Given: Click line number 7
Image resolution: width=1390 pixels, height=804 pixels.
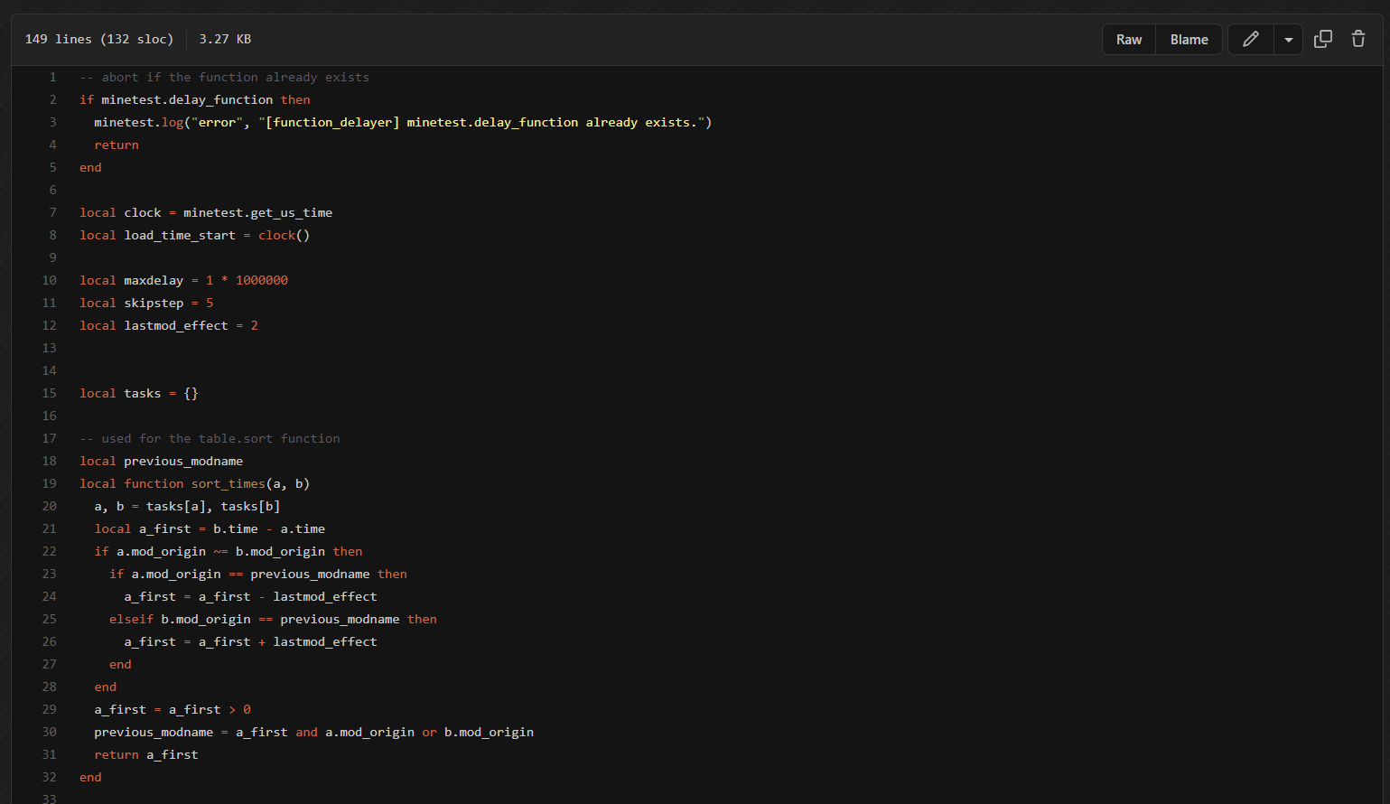Looking at the screenshot, I should point(52,212).
